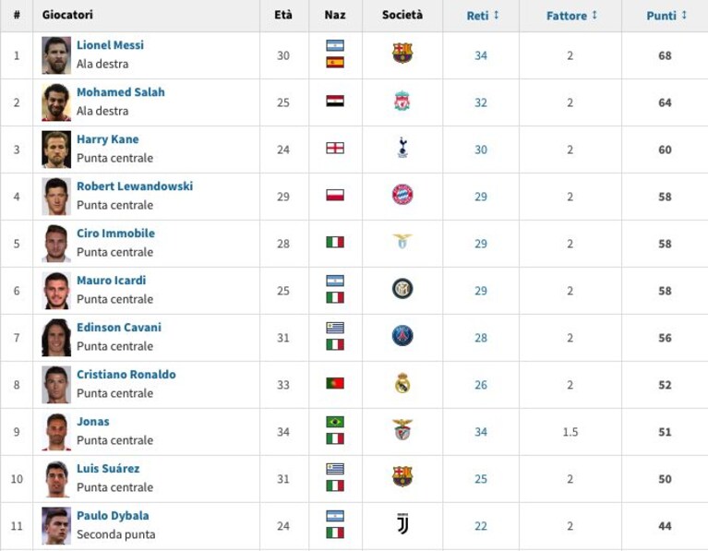This screenshot has height=551, width=708.
Task: Open Lionel Messi's player profile link
Action: (110, 45)
